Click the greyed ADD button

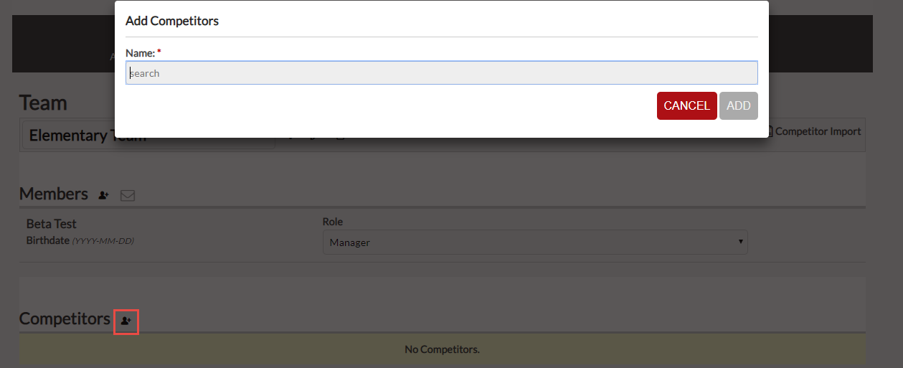click(x=739, y=105)
